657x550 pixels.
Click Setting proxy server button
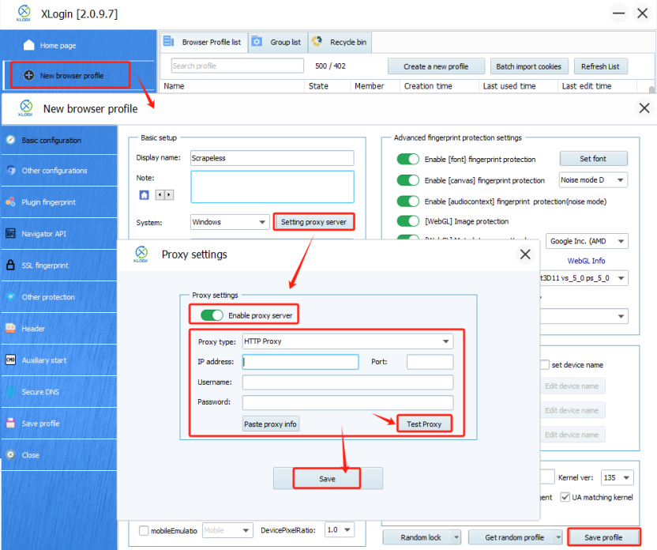[x=313, y=222]
